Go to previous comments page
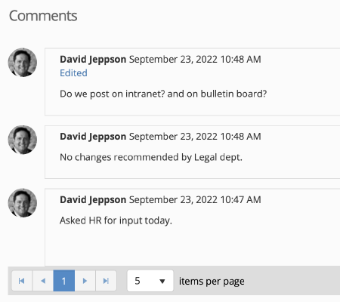Screen dimensions: 340x302 (43, 281)
